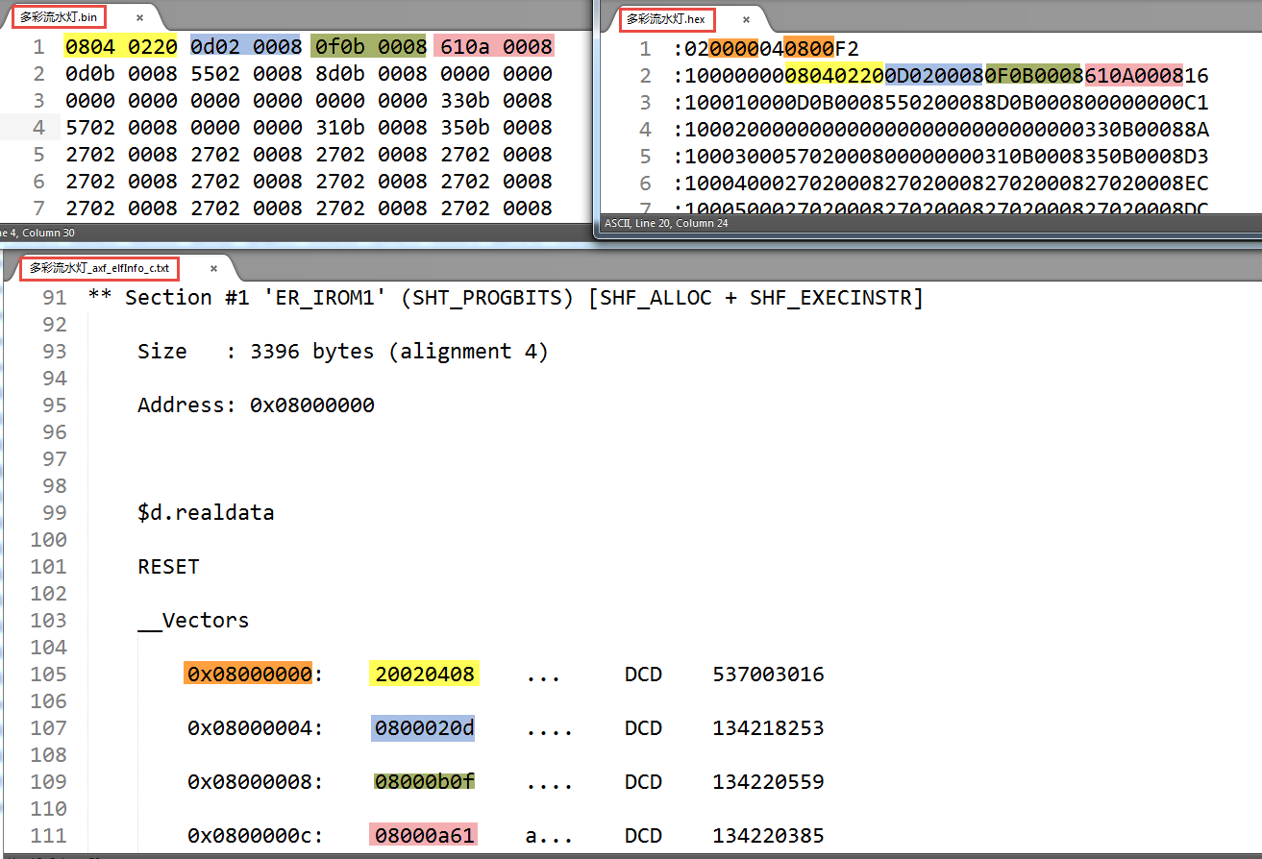Viewport: 1262px width, 859px height.
Task: Select line number 99 in txt gutter
Action: point(55,512)
